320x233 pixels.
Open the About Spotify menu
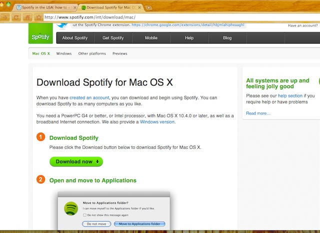75,38
